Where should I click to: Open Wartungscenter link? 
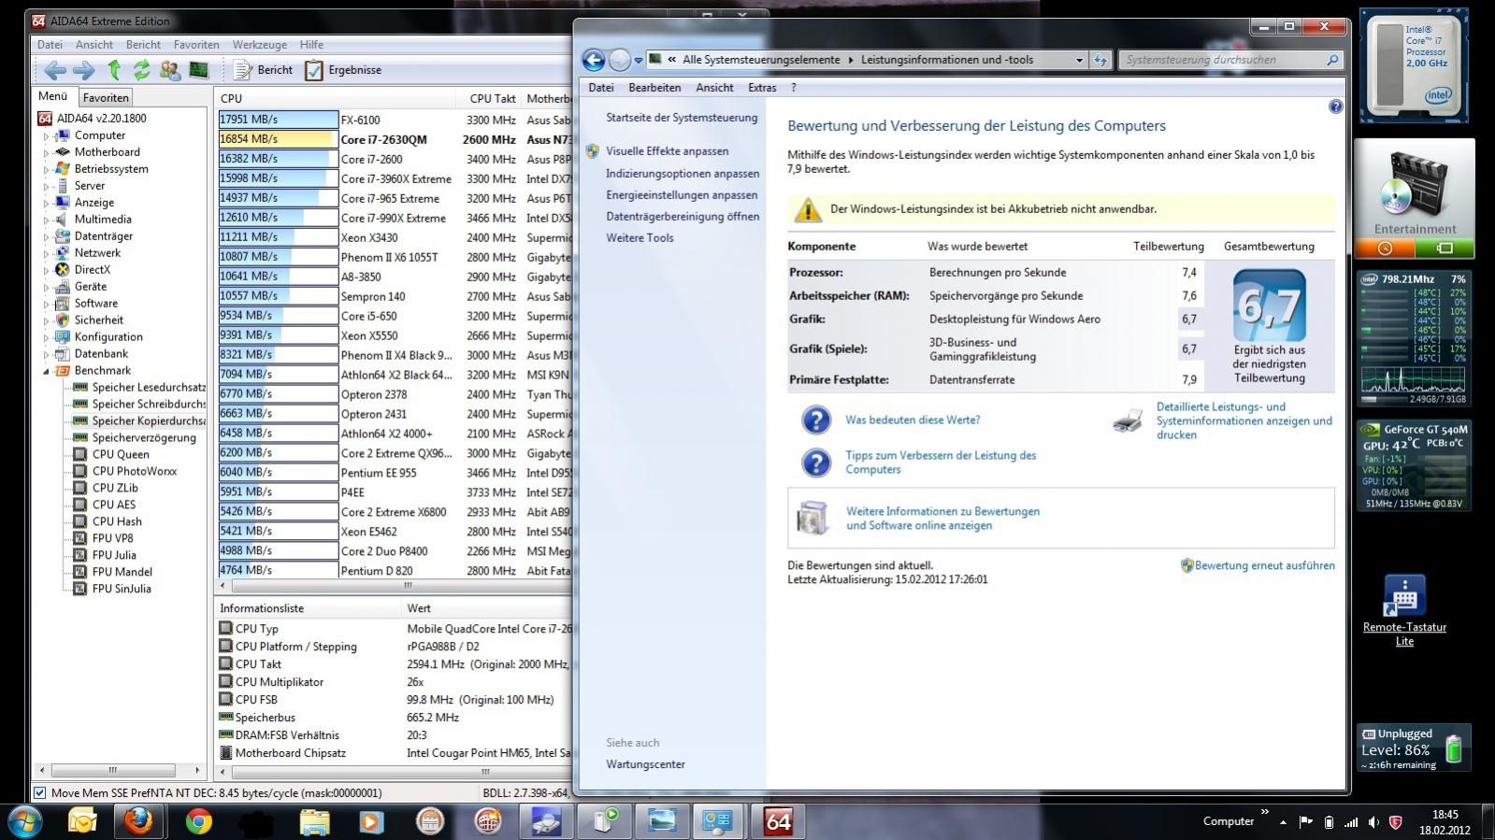coord(645,764)
